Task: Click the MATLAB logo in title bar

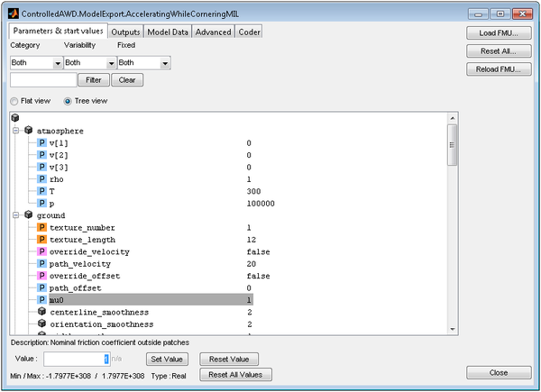Action: point(14,14)
